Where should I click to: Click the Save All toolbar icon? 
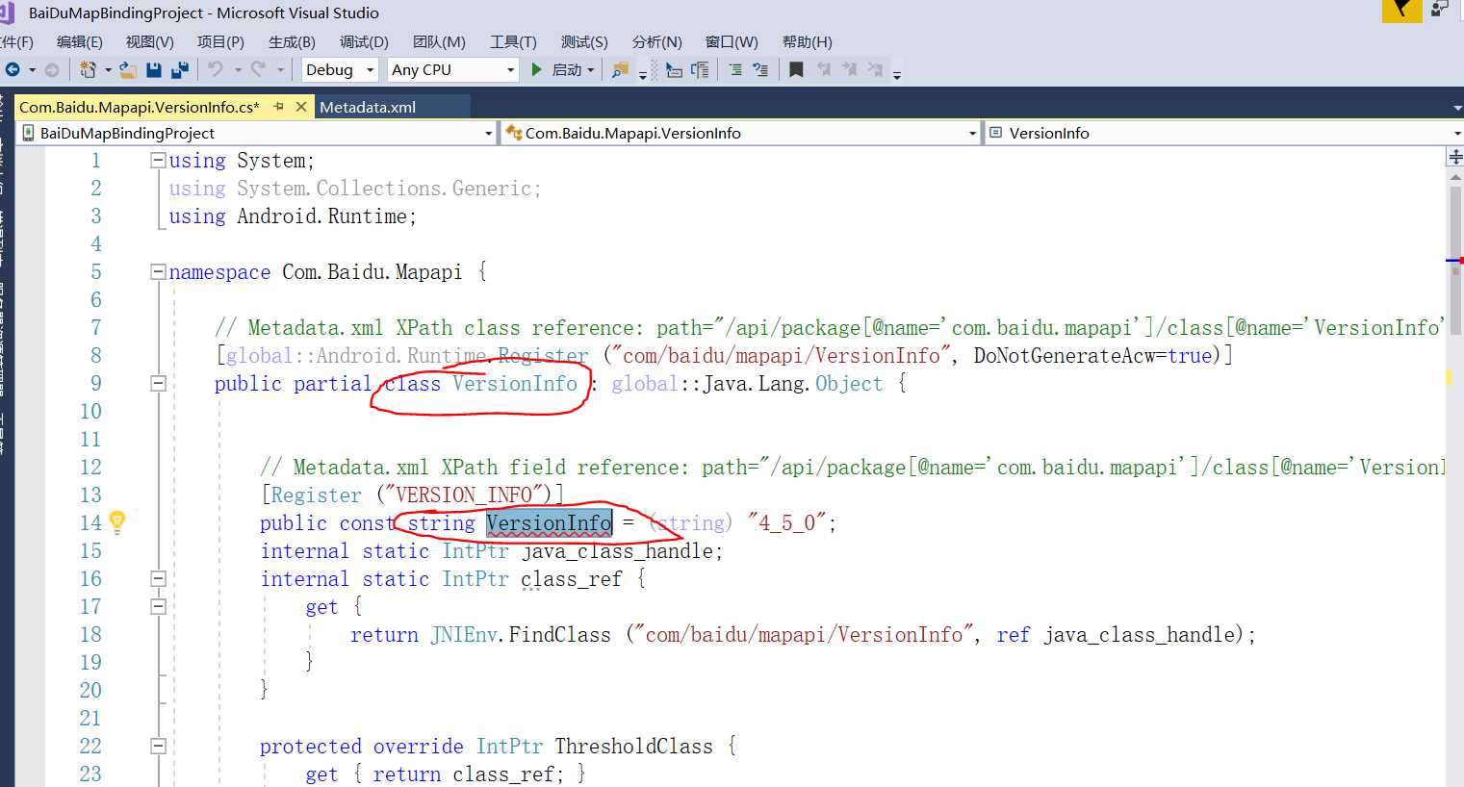pyautogui.click(x=180, y=69)
